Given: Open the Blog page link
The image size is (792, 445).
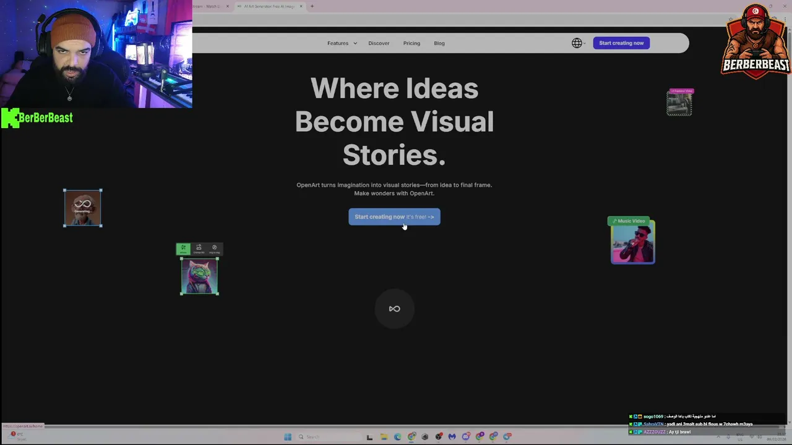Looking at the screenshot, I should (439, 43).
